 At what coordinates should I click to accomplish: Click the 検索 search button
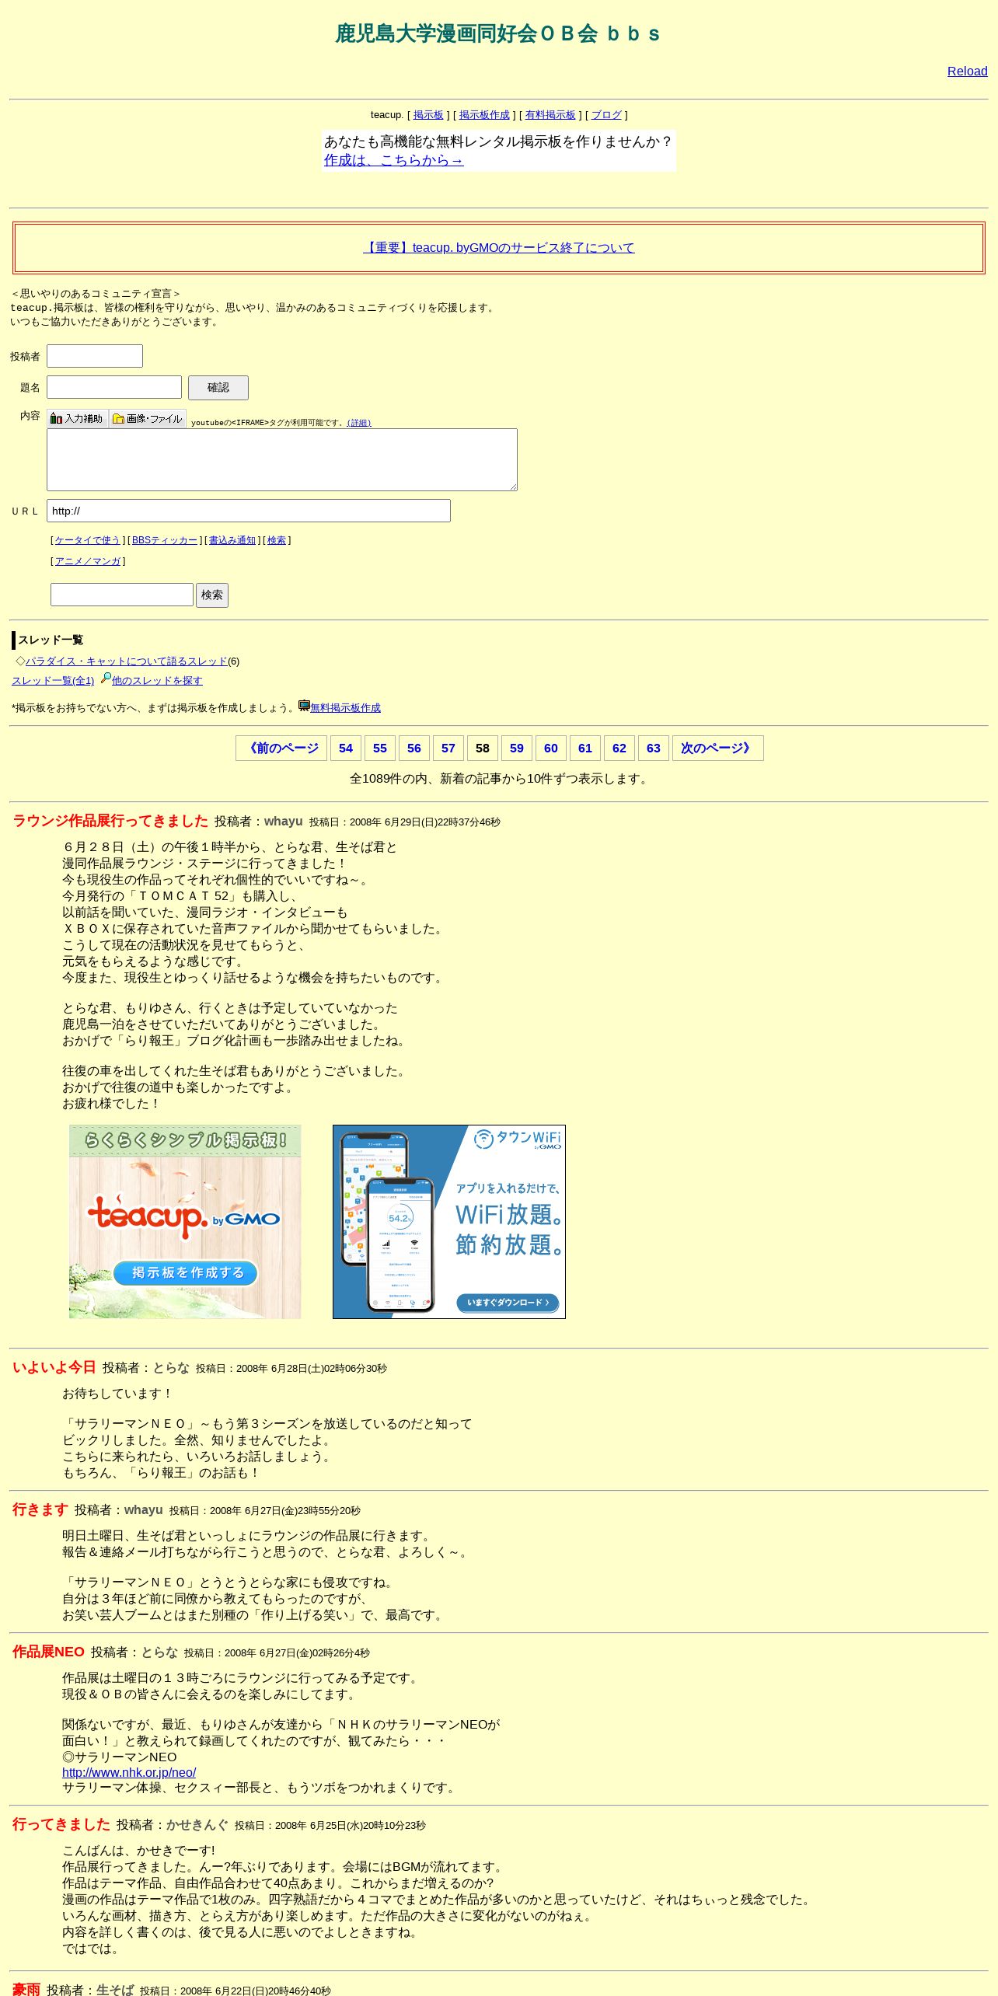coord(212,595)
